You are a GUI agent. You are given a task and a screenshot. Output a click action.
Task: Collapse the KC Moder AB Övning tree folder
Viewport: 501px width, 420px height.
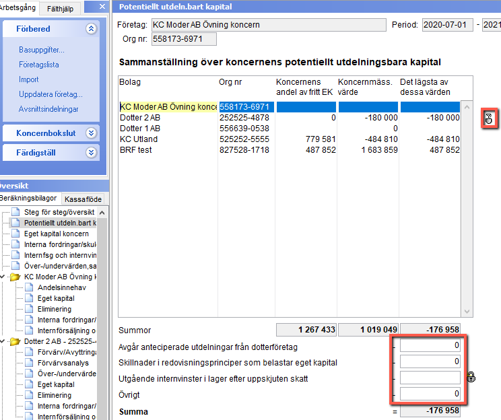[x=3, y=277]
